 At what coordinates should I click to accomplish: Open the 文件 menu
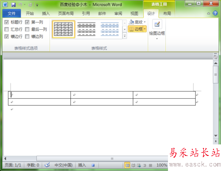11,13
